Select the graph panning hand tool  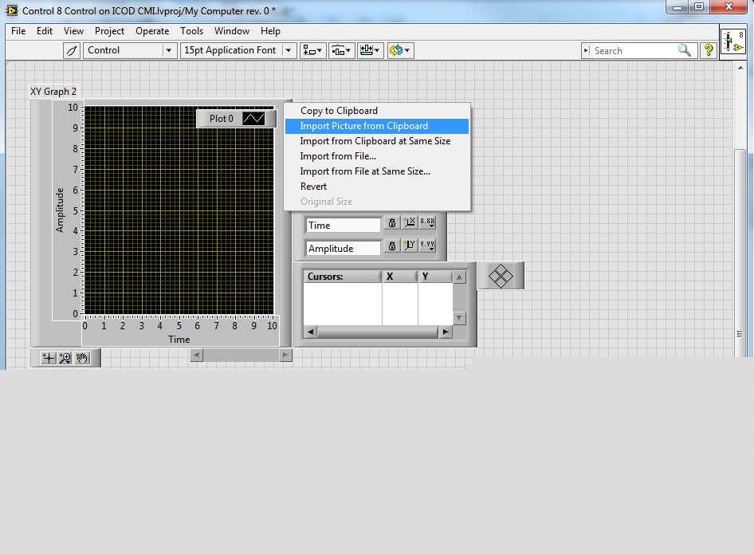click(82, 358)
